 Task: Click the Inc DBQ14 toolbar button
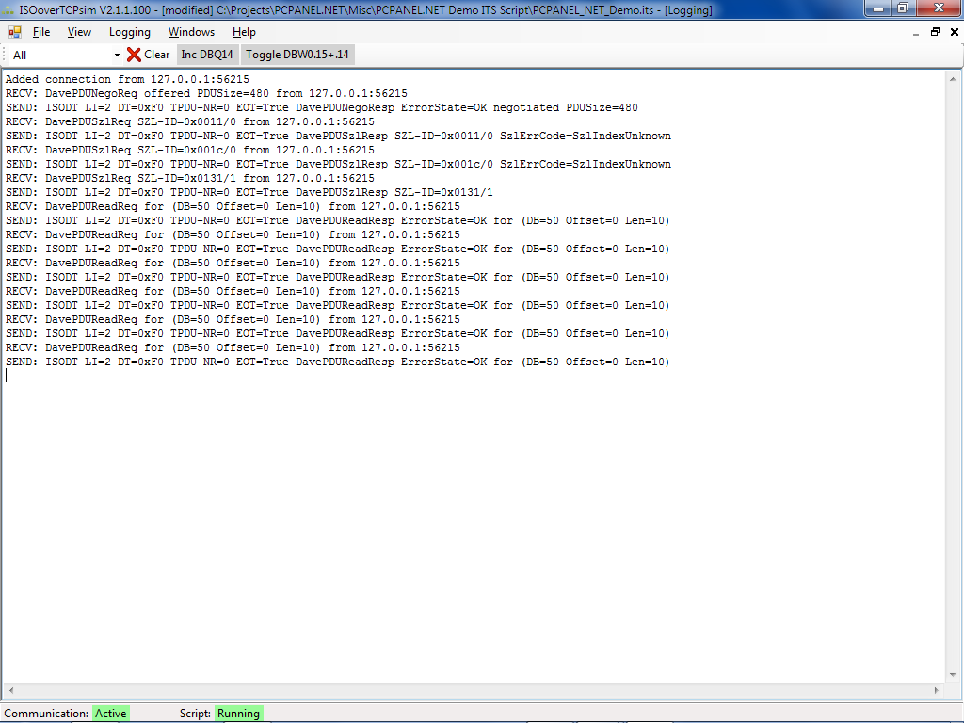[207, 55]
